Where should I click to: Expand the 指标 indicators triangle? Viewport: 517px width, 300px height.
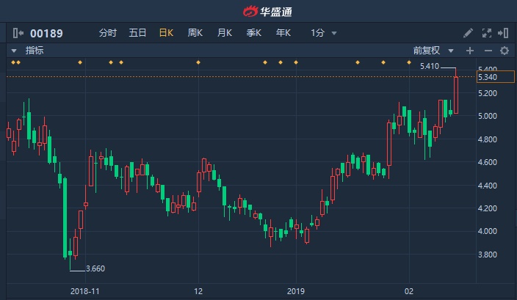(14, 51)
